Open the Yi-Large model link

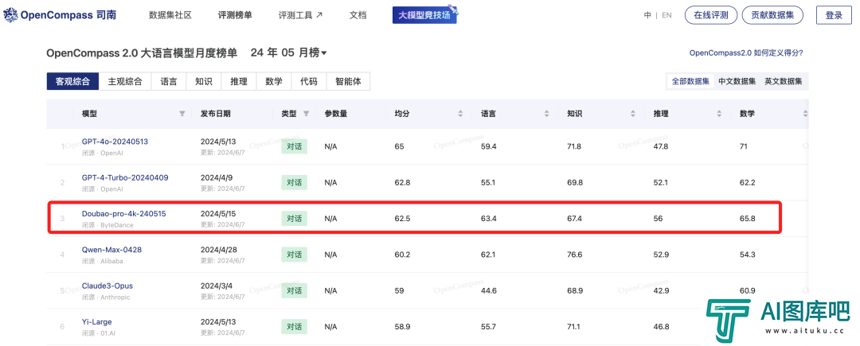pos(97,322)
